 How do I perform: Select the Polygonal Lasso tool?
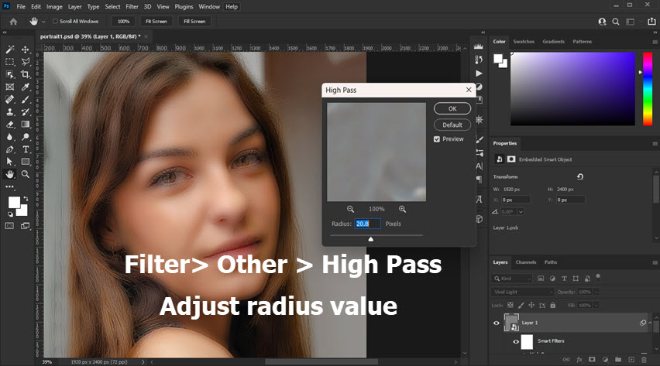pos(26,62)
